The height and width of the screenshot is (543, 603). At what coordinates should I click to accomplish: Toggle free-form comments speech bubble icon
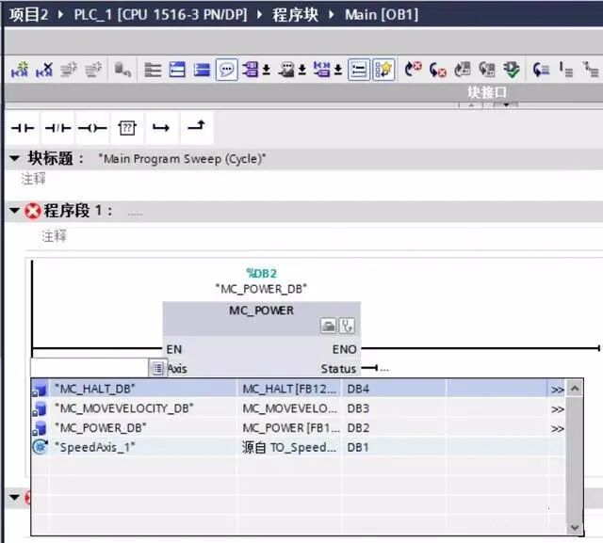227,70
